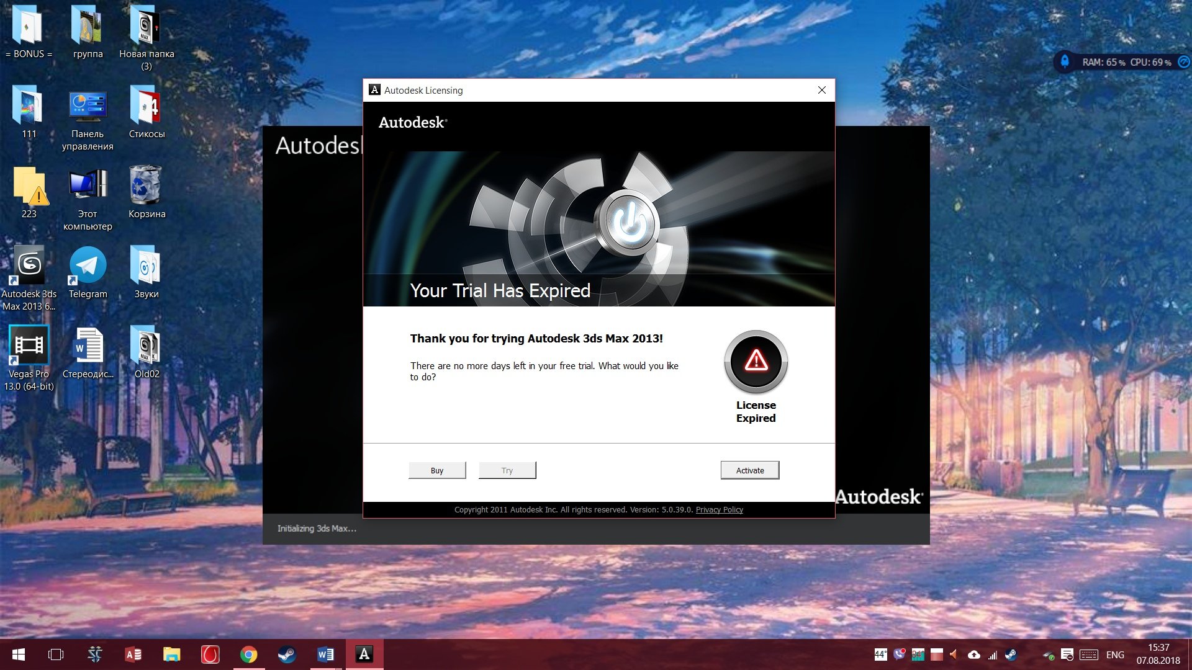Open the Action Center notifications icon
Screen dimensions: 1192x670
[1067, 654]
